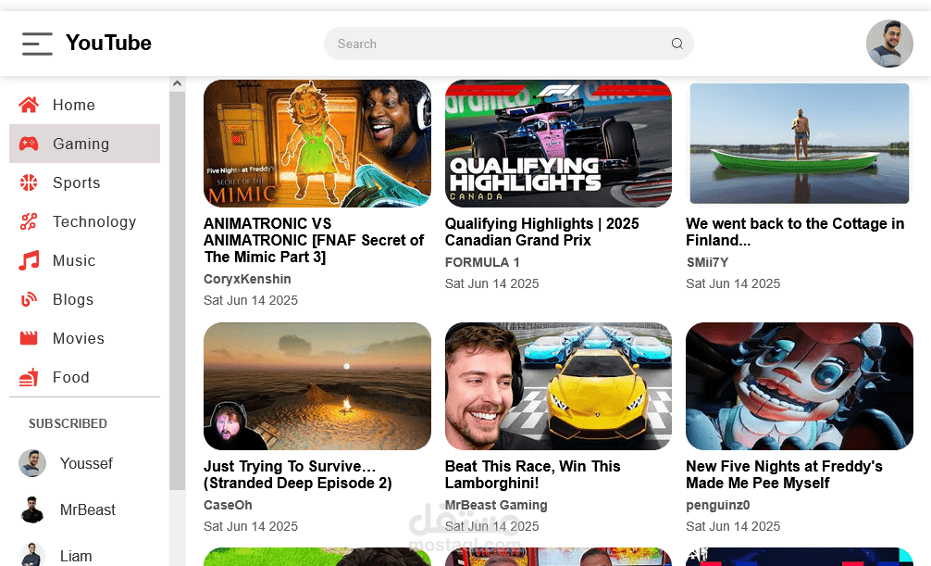Click title Beat This Race, Win This Lamborghini
Viewport: 931px width, 566px height.
(532, 474)
